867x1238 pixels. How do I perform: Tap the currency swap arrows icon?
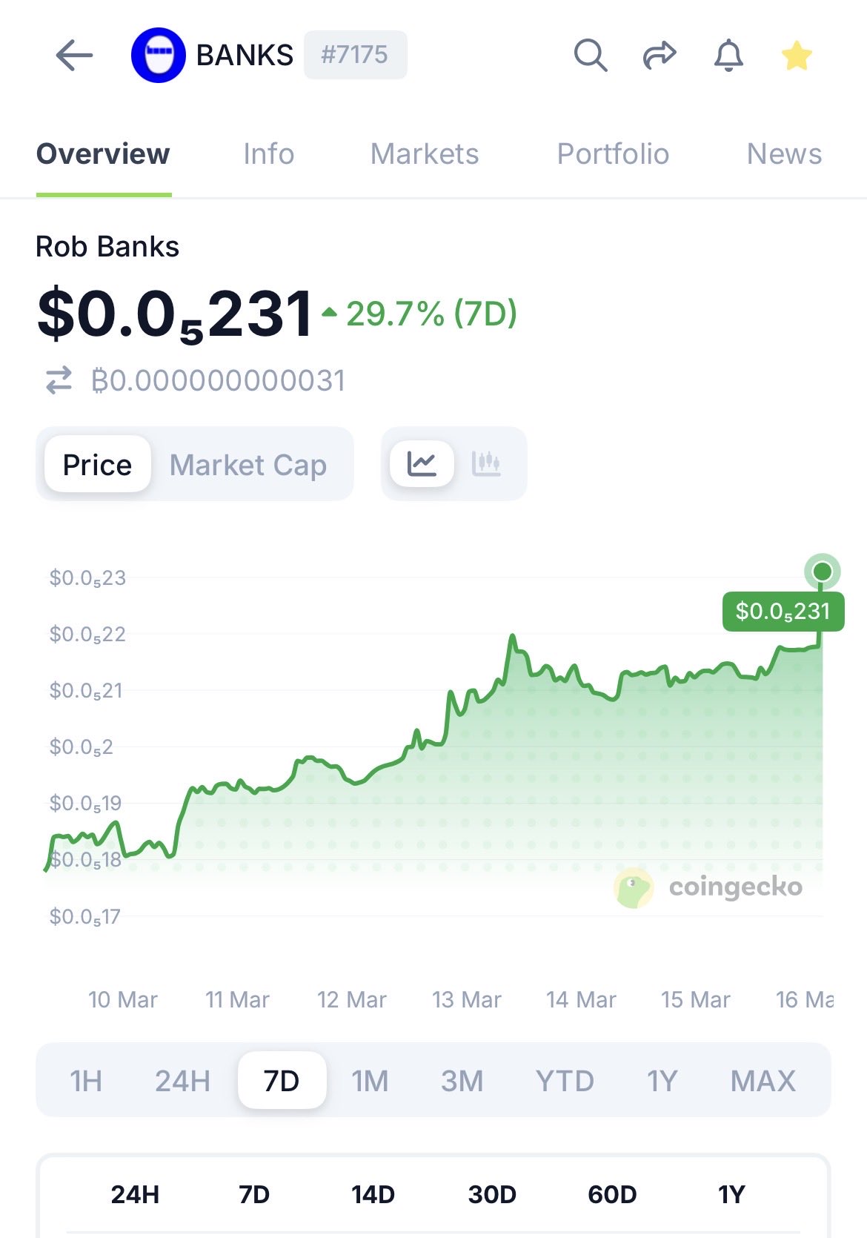tap(59, 380)
